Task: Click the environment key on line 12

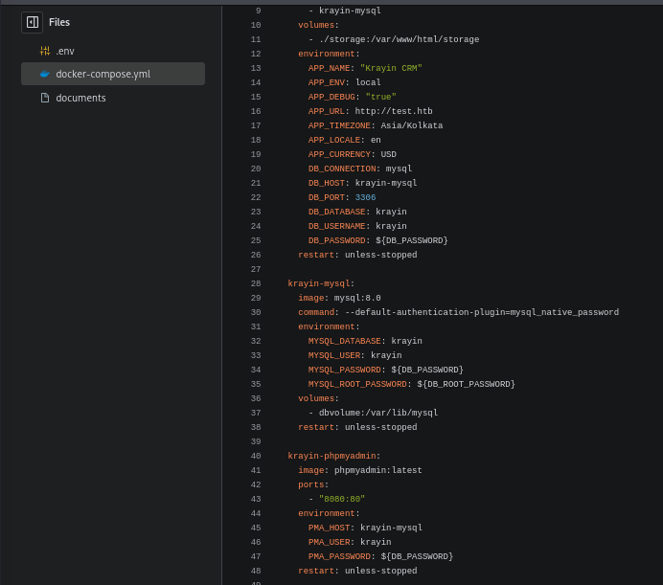Action: (x=327, y=54)
